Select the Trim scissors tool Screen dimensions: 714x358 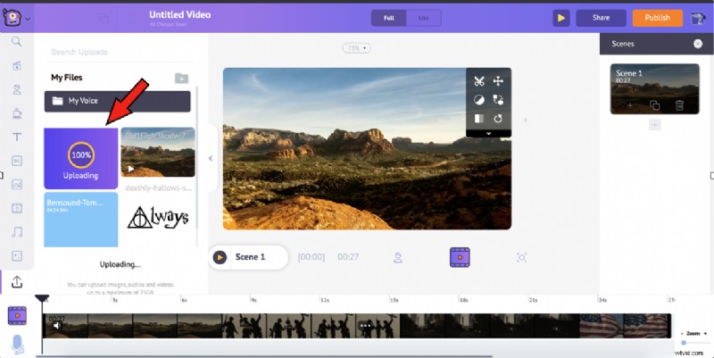coord(479,81)
